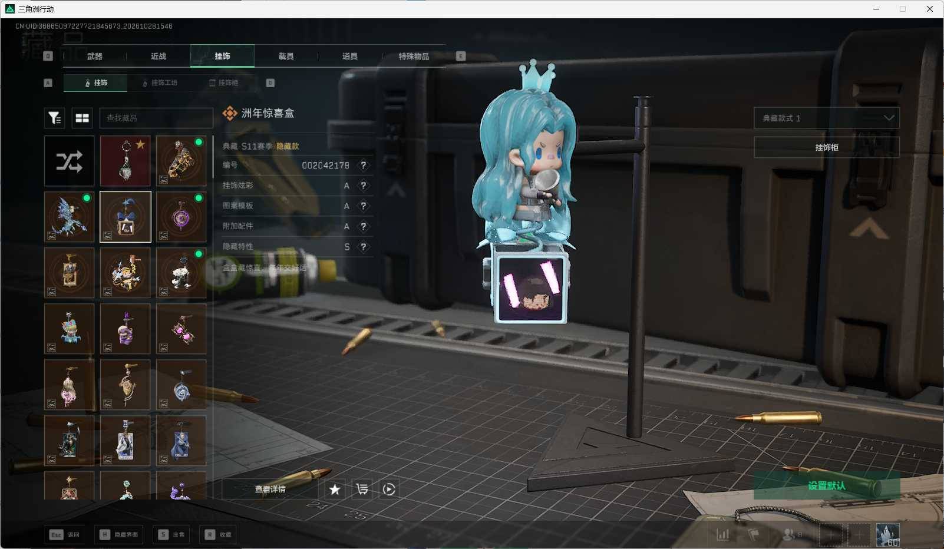Show help for 编号 002042178

pos(364,166)
